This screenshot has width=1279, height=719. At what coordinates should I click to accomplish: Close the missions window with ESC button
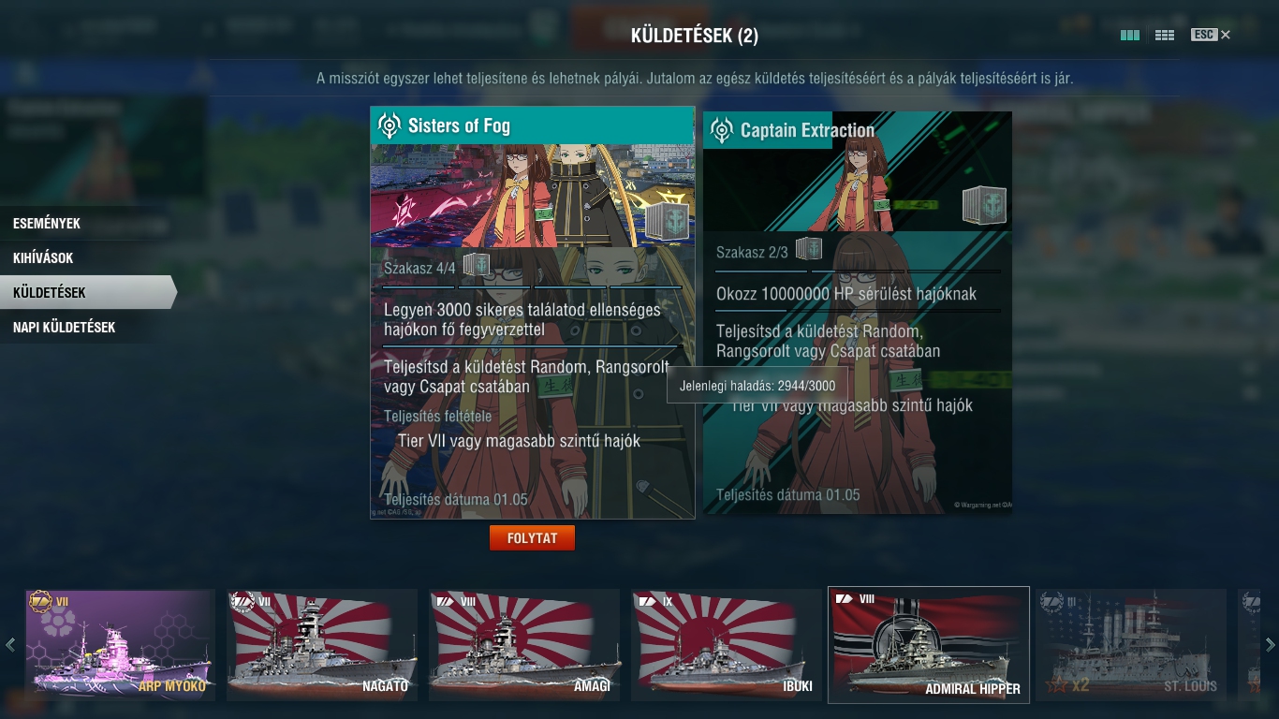[1211, 35]
